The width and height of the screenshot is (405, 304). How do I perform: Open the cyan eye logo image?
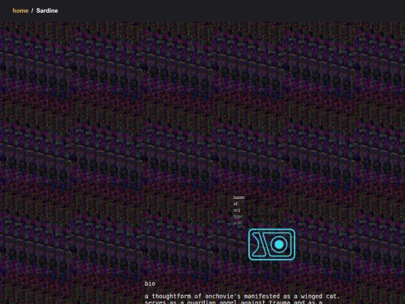(x=271, y=244)
